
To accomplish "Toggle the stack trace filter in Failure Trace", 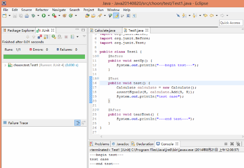I will (x=77, y=123).
